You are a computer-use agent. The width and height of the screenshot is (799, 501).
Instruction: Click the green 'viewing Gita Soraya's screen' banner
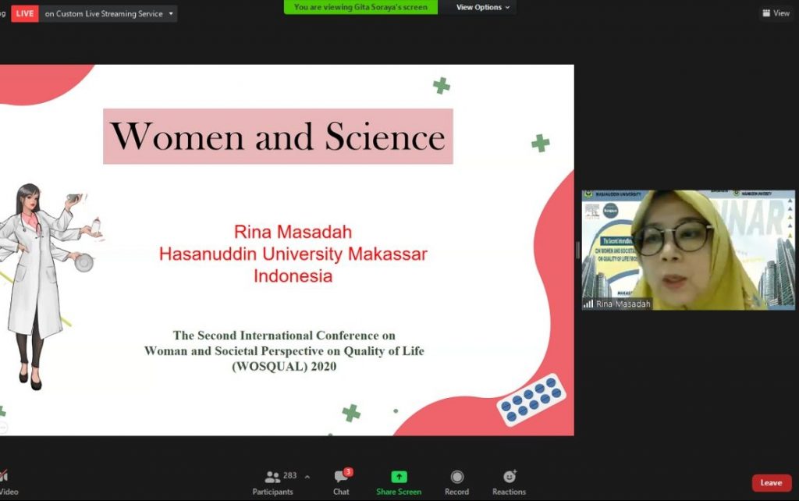point(360,7)
